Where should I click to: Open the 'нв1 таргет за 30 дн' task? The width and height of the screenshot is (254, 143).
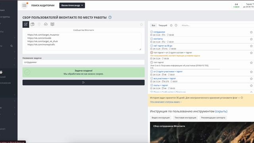163,46
